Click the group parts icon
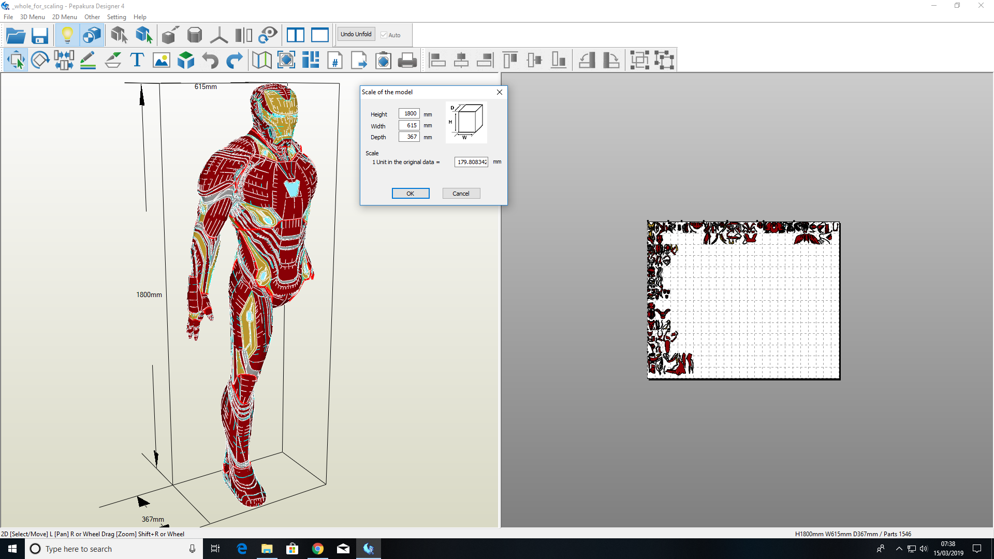994x559 pixels. click(640, 60)
